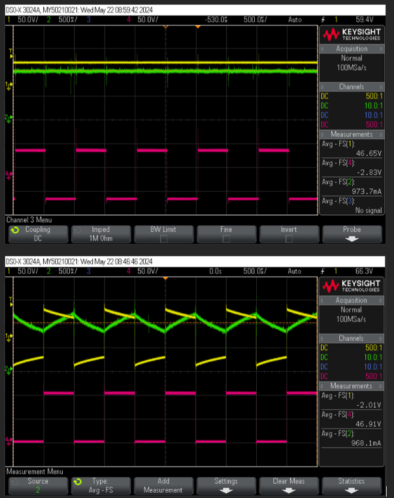Open the Probe submenu softkey

[x=352, y=234]
